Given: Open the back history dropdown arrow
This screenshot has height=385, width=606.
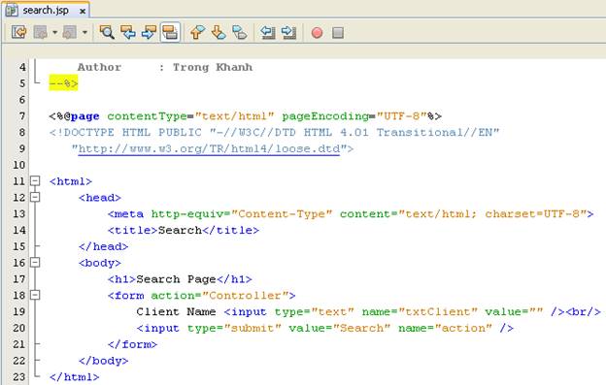Looking at the screenshot, I should (55, 33).
